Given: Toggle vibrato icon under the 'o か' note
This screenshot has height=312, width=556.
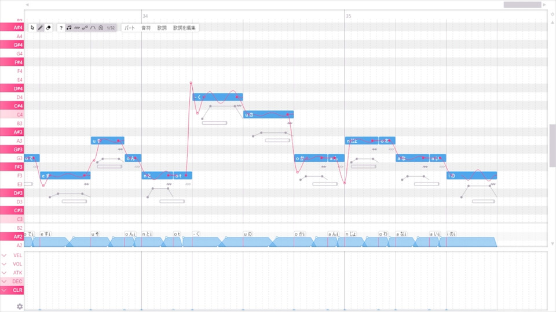Looking at the screenshot, I should pos(323,166).
